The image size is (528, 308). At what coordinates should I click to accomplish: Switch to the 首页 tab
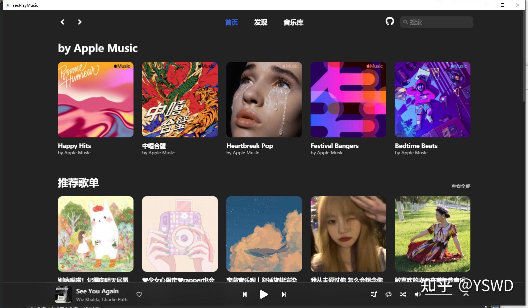(231, 22)
